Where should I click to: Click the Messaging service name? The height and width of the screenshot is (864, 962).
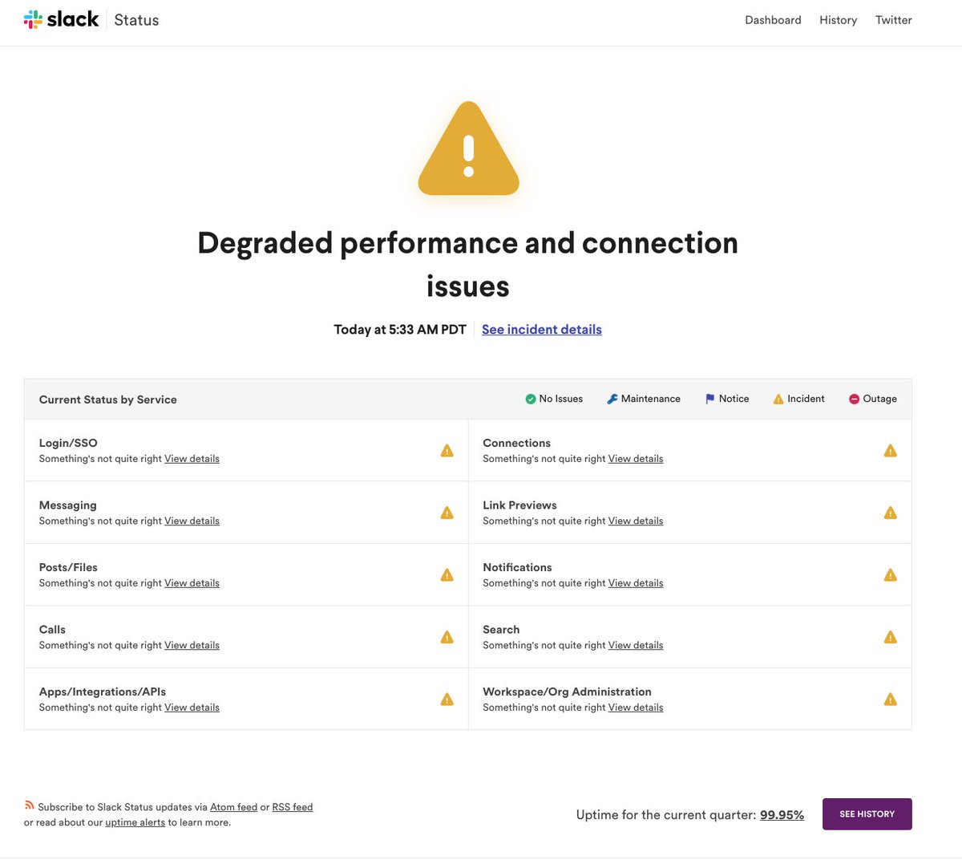68,505
